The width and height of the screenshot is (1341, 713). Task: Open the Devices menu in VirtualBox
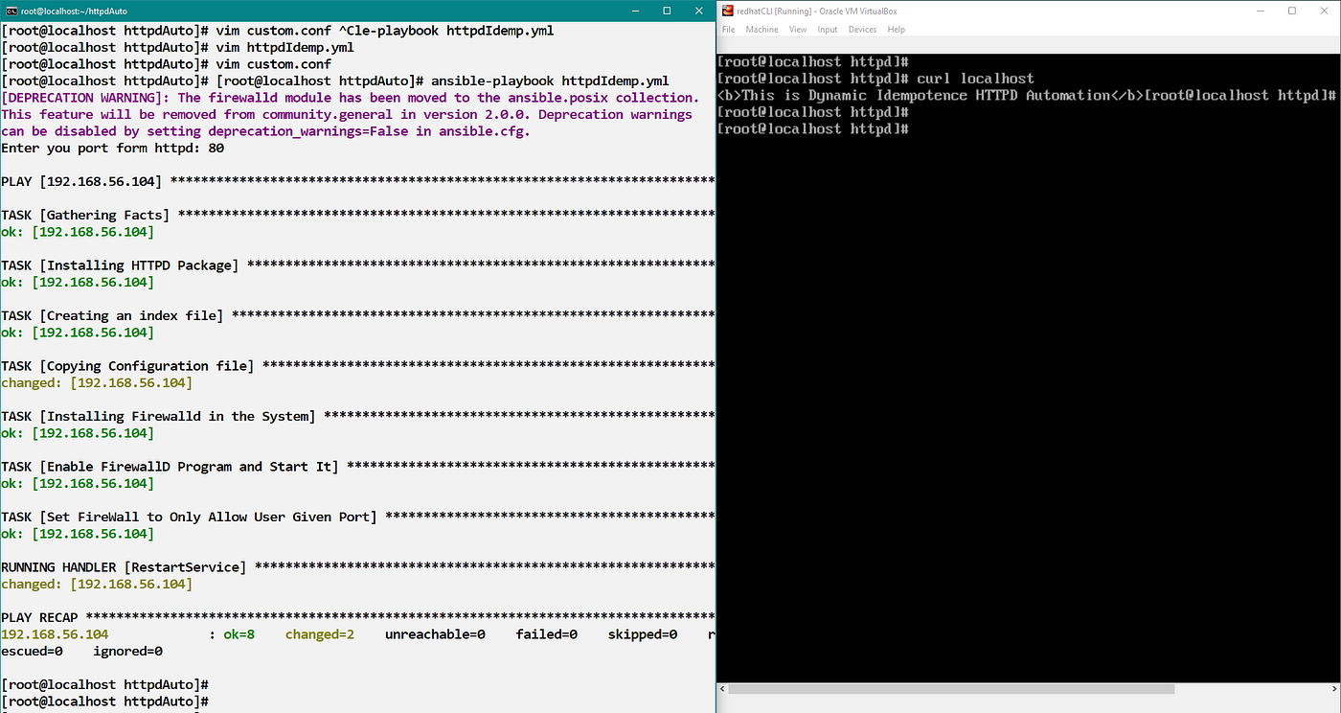pos(862,30)
